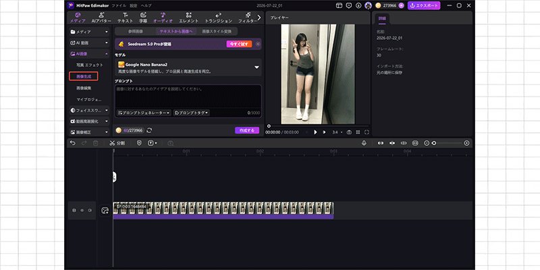Click into the プロンプト text field
The width and height of the screenshot is (540, 270).
coord(188,97)
